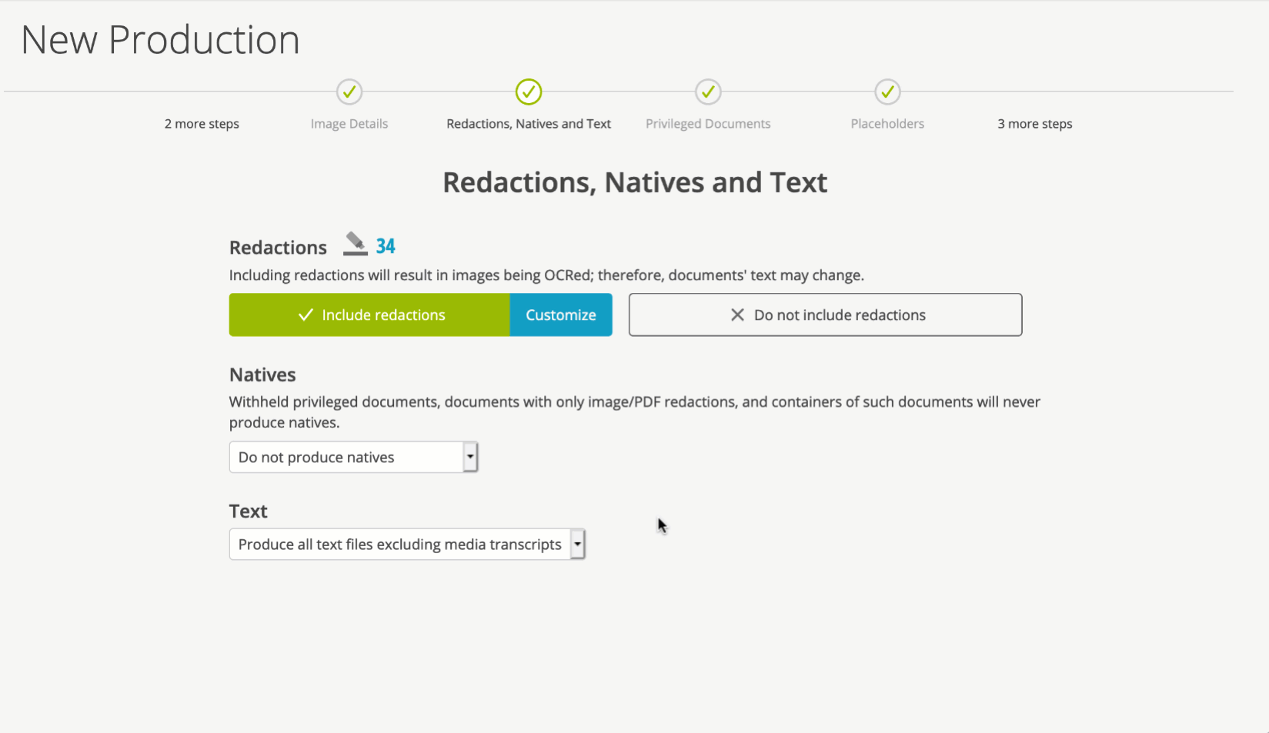Click the Natives section heading
1269x733 pixels.
click(262, 375)
